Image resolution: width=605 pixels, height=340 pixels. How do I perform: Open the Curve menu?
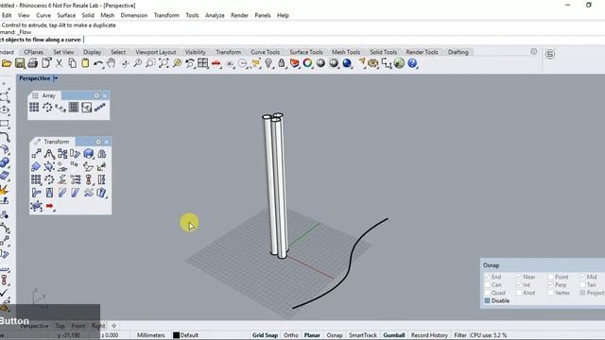coord(43,15)
